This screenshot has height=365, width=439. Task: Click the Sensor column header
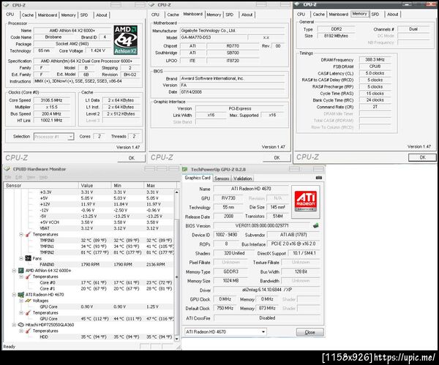[x=41, y=185]
